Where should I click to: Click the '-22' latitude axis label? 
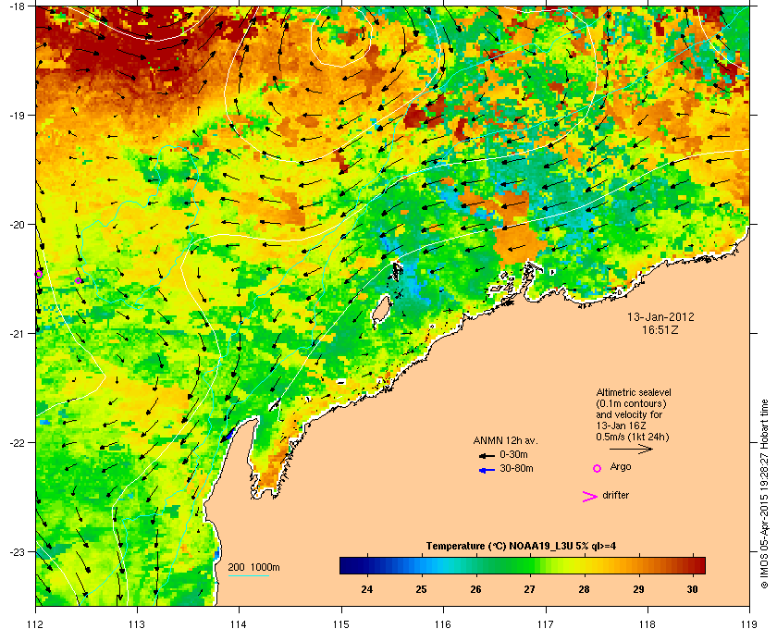(16, 443)
